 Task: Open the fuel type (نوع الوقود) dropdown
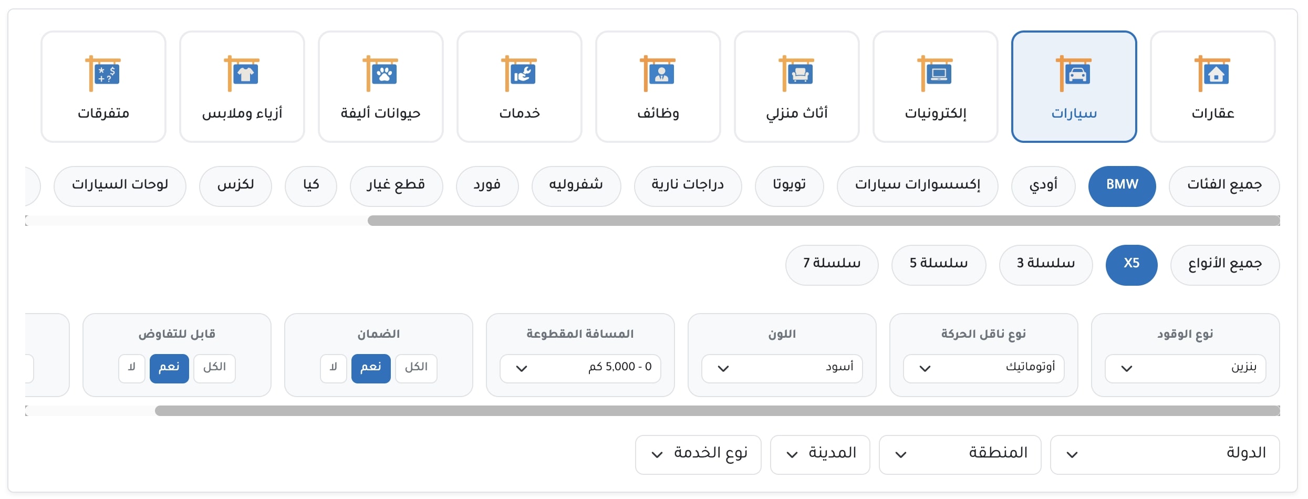click(x=1185, y=368)
